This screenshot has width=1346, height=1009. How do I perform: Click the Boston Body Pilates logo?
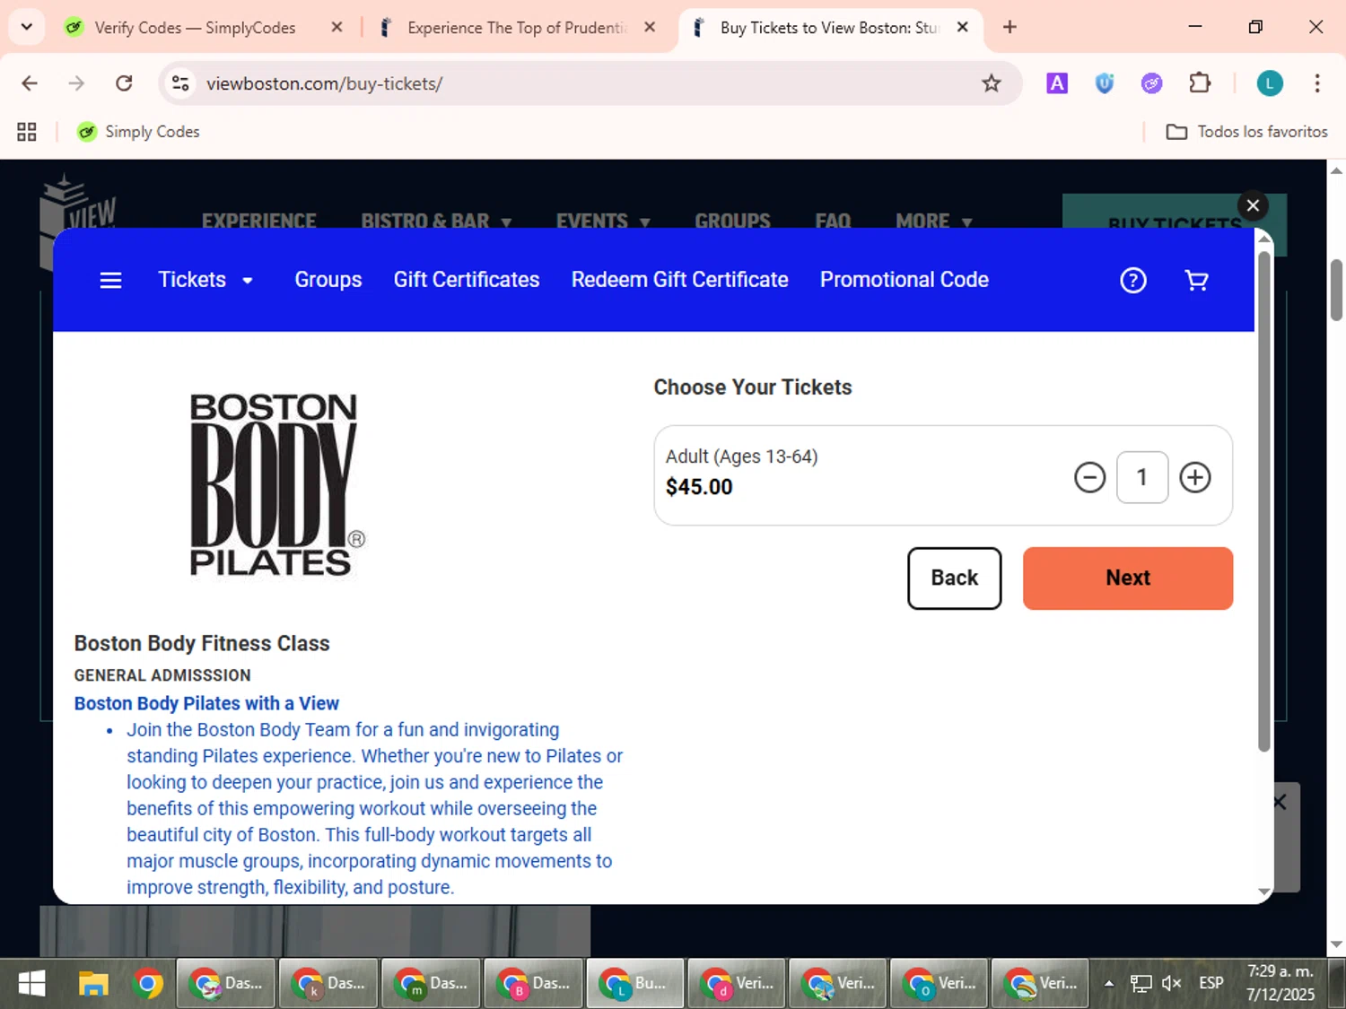click(x=276, y=485)
